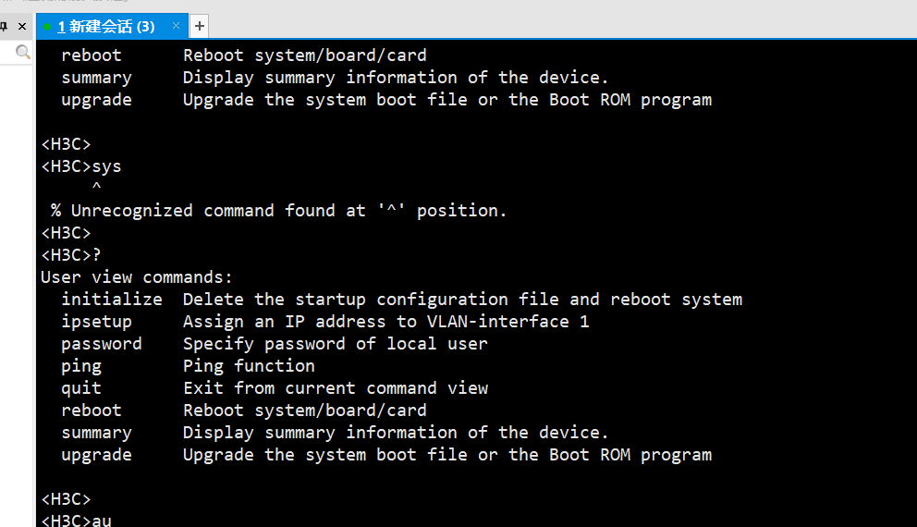Close the 新建会话 (3) session tab
917x527 pixels.
pos(175,27)
